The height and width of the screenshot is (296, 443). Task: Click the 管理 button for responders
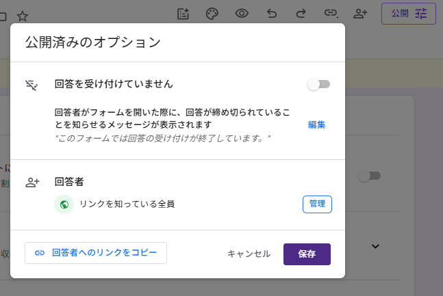tap(317, 204)
